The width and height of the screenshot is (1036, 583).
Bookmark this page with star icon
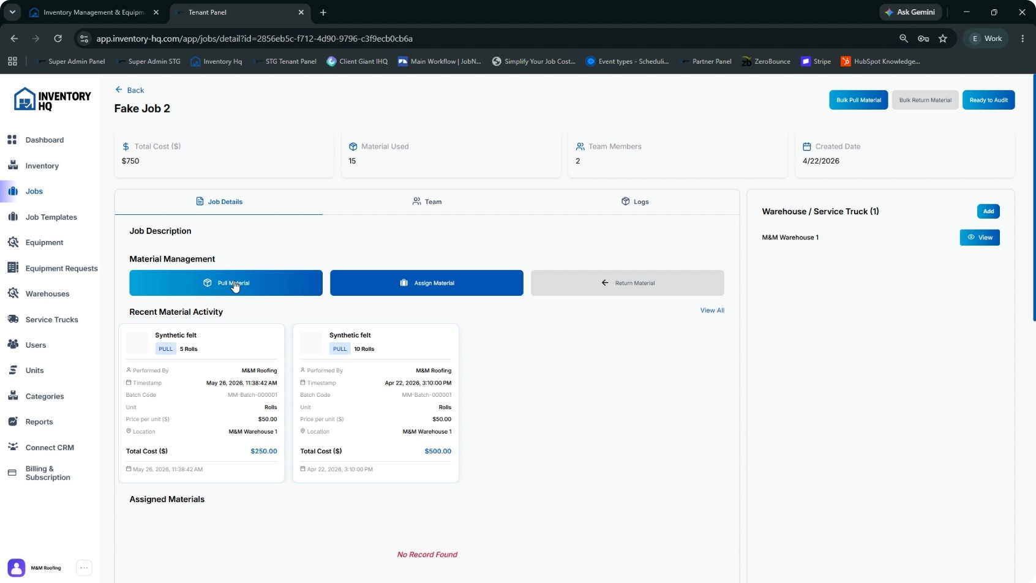[943, 38]
